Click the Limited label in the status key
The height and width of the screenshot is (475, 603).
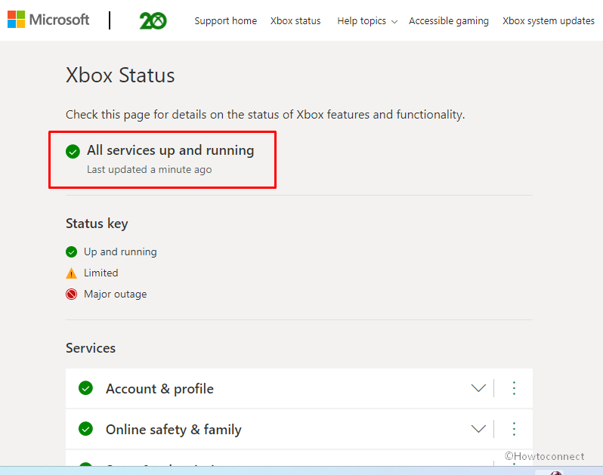pos(100,273)
